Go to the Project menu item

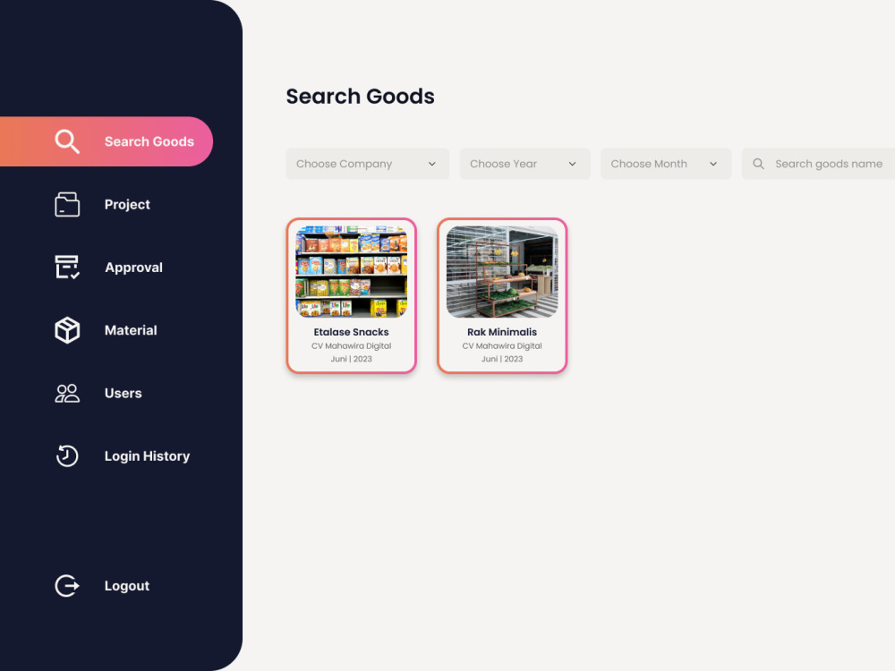(x=127, y=204)
